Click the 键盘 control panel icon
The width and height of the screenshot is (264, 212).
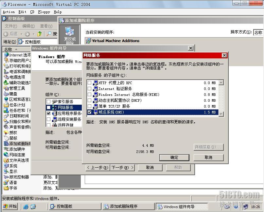[x=6, y=94]
